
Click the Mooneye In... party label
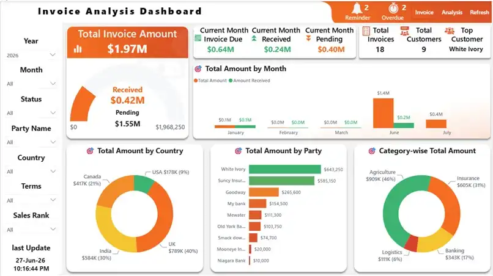[231, 249]
